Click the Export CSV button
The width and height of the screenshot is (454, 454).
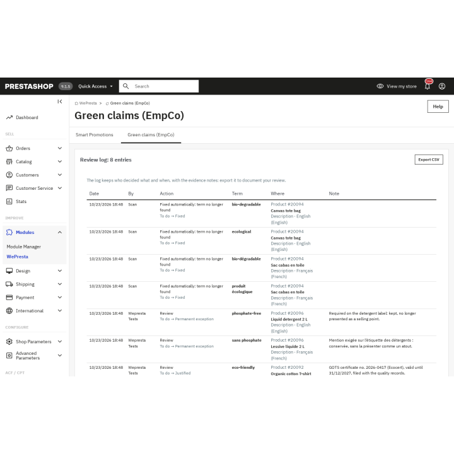click(429, 160)
